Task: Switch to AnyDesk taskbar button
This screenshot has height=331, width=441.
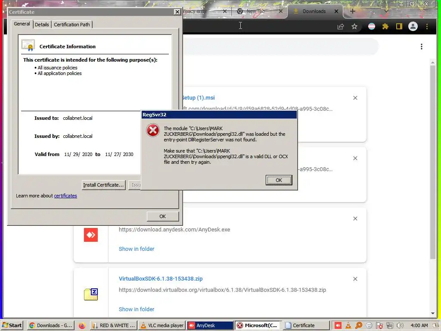Action: click(210, 325)
